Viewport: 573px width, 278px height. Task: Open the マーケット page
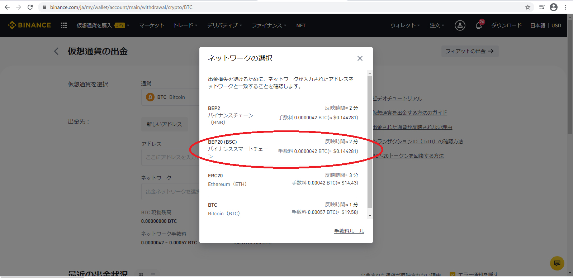pyautogui.click(x=152, y=25)
